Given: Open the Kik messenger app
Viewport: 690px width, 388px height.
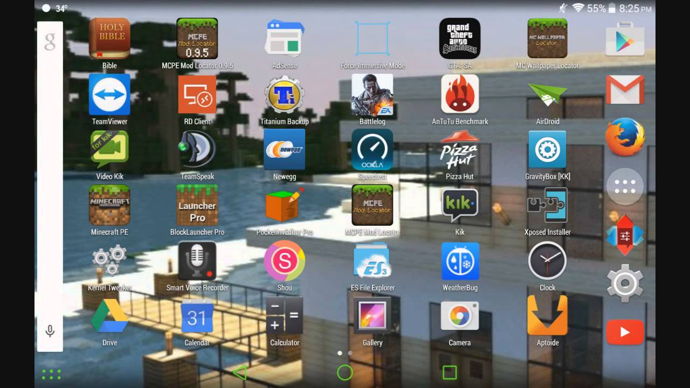Looking at the screenshot, I should (460, 205).
